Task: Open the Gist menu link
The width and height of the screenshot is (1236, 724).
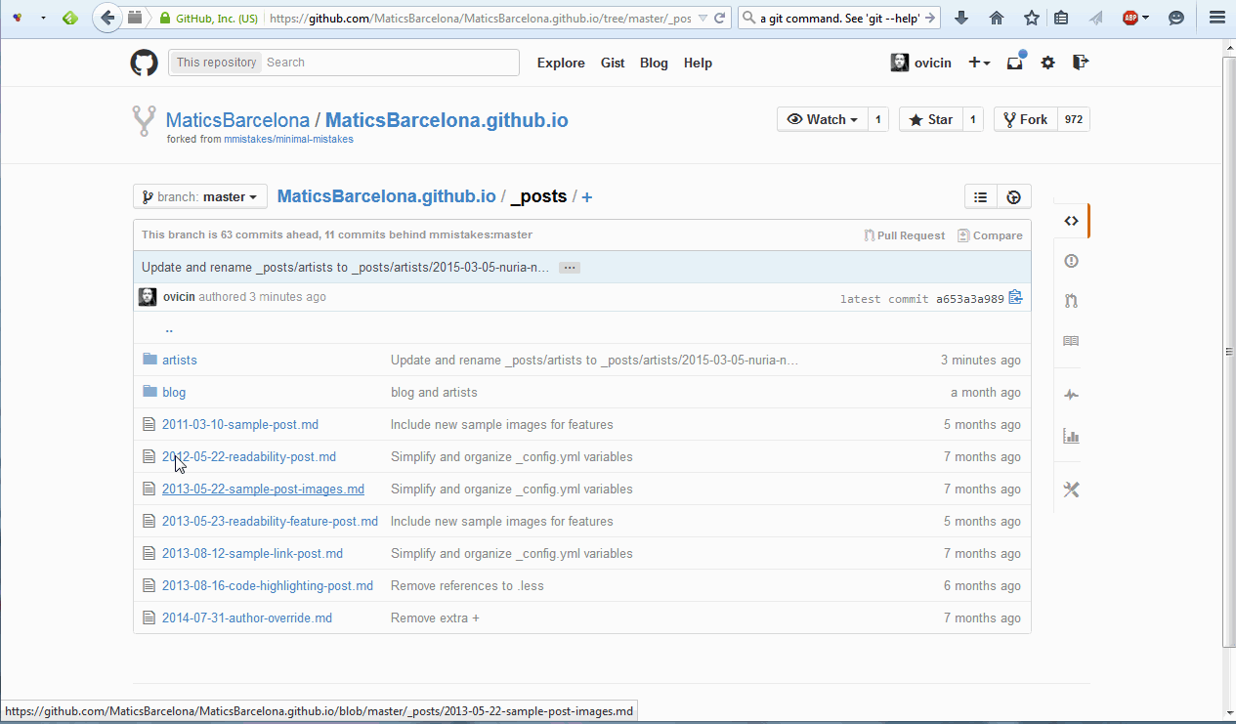Action: pos(613,63)
